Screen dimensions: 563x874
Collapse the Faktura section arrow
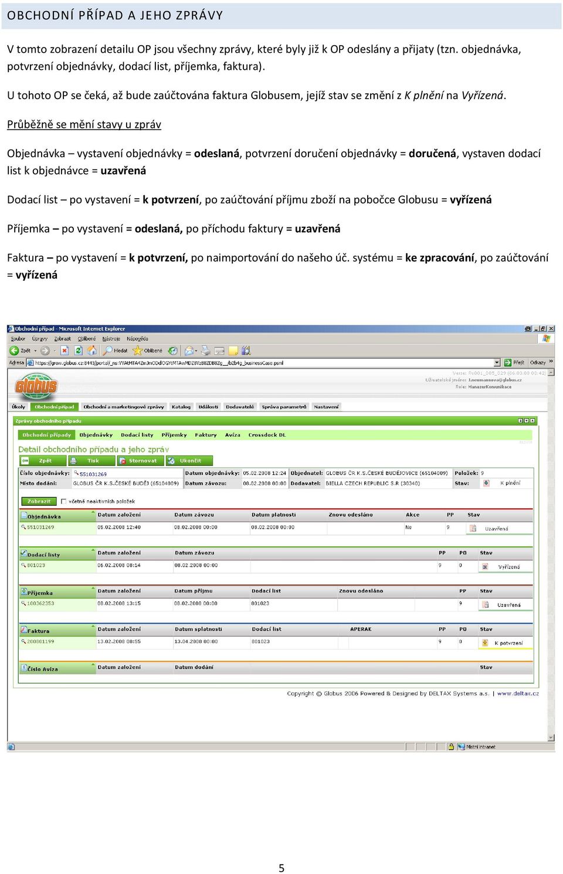93,627
